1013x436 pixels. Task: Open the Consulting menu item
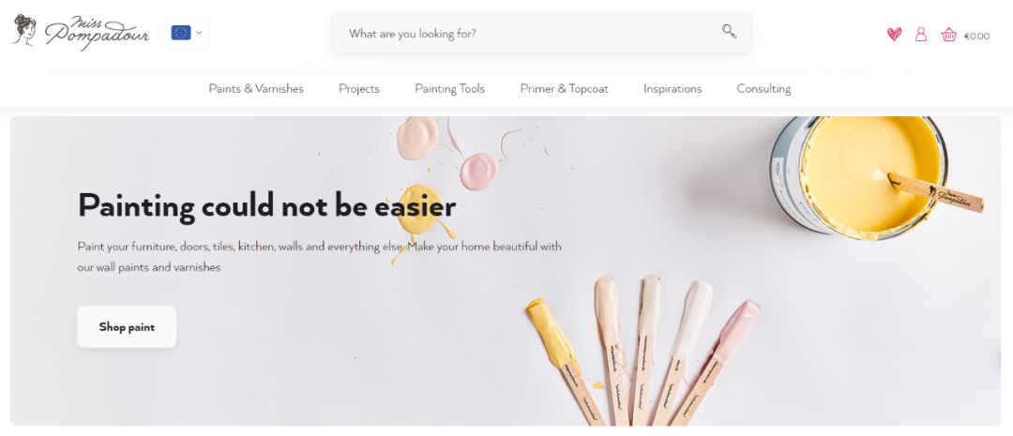pos(764,88)
